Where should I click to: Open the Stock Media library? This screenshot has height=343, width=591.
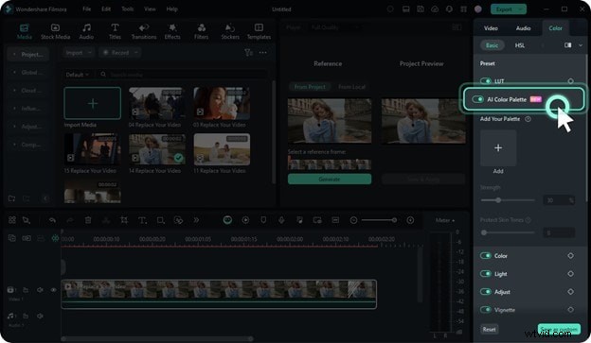(x=55, y=31)
